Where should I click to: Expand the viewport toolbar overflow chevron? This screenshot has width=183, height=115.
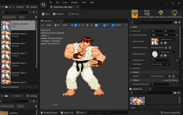(x=126, y=25)
